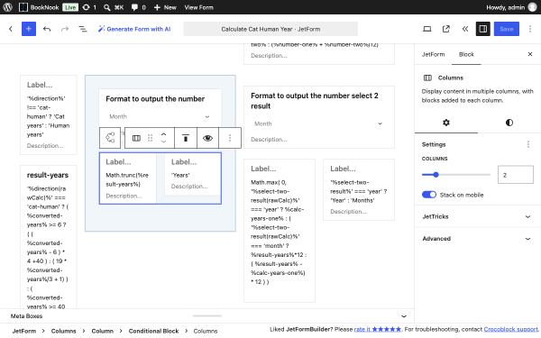The image size is (541, 338).
Task: Click Conditional Block in the breadcrumb
Action: [x=153, y=331]
